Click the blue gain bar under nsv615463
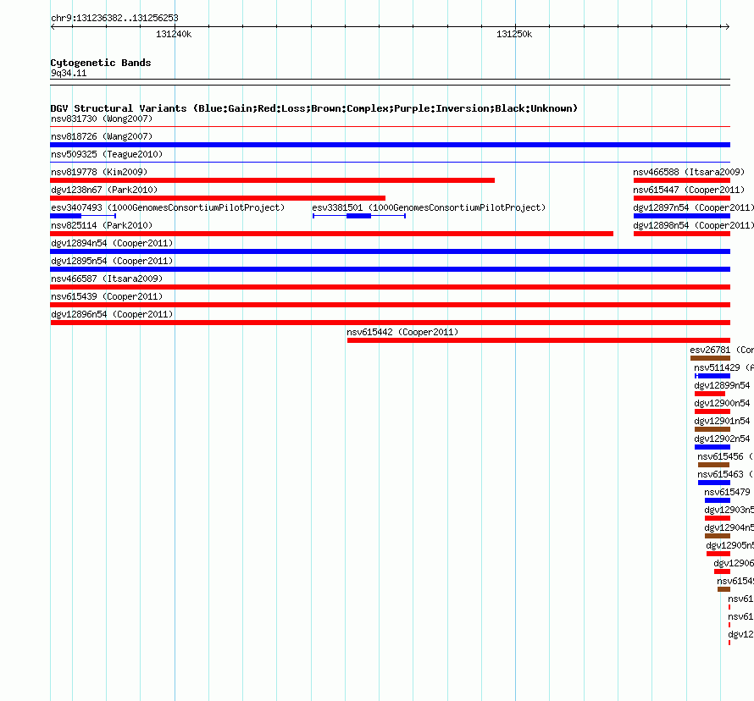The width and height of the screenshot is (754, 701). (x=714, y=483)
